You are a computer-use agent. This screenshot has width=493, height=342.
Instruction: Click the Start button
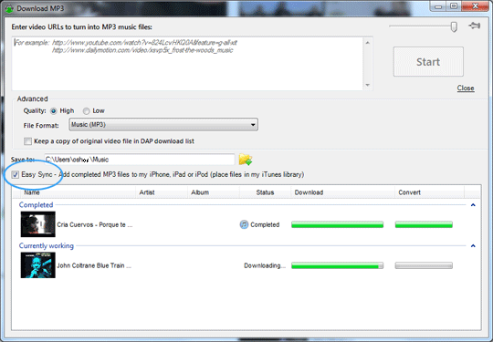pyautogui.click(x=428, y=61)
